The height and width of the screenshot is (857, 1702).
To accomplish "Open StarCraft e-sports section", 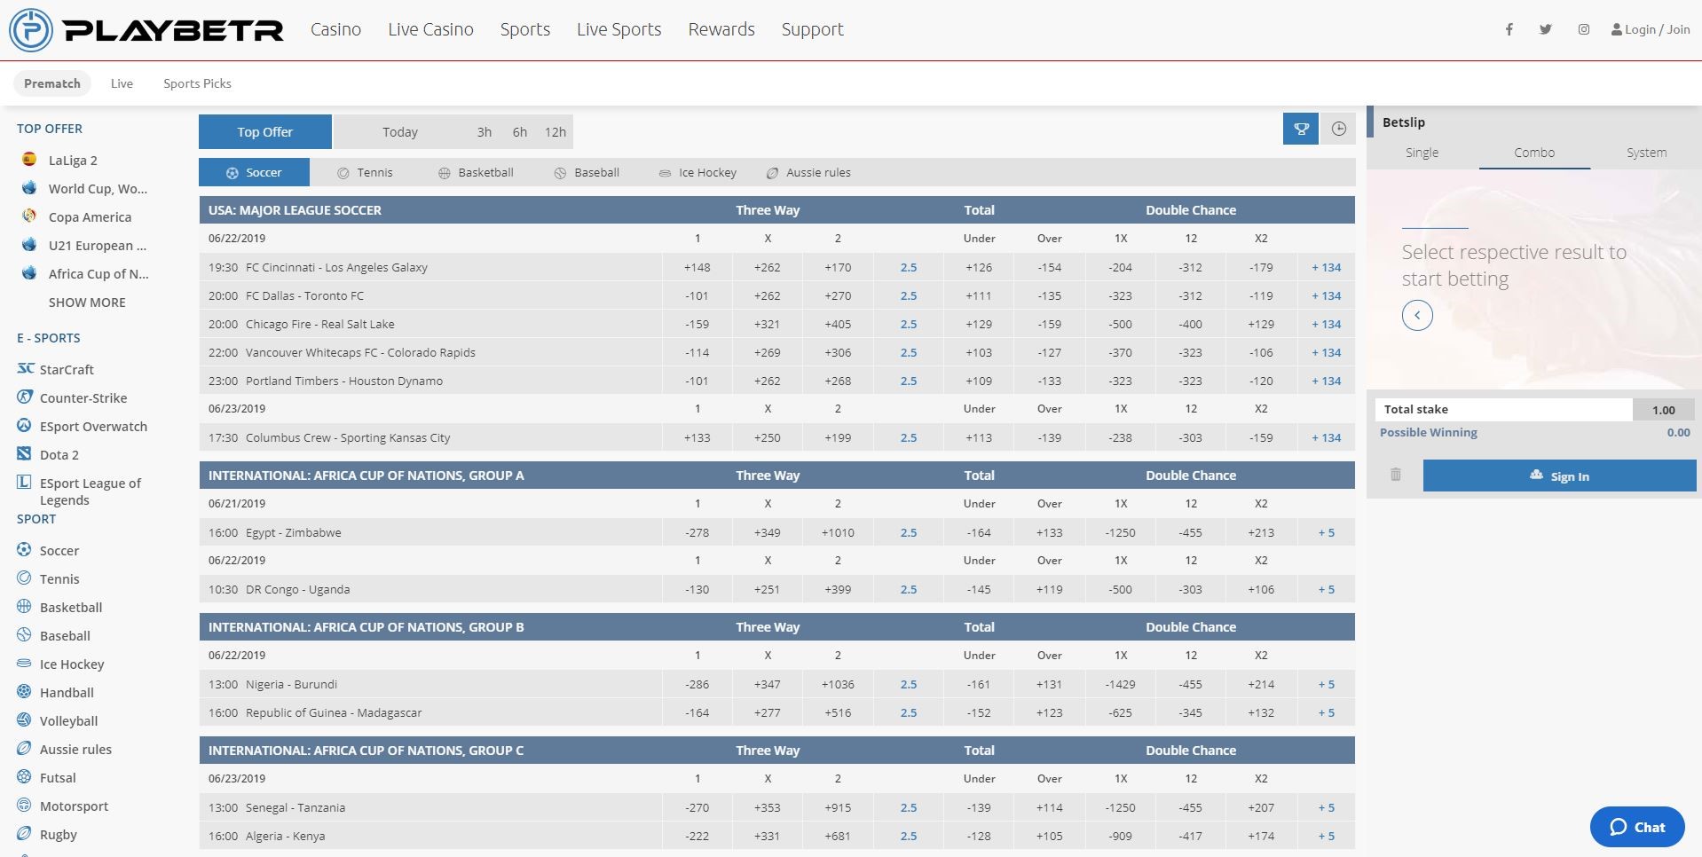I will pyautogui.click(x=55, y=369).
